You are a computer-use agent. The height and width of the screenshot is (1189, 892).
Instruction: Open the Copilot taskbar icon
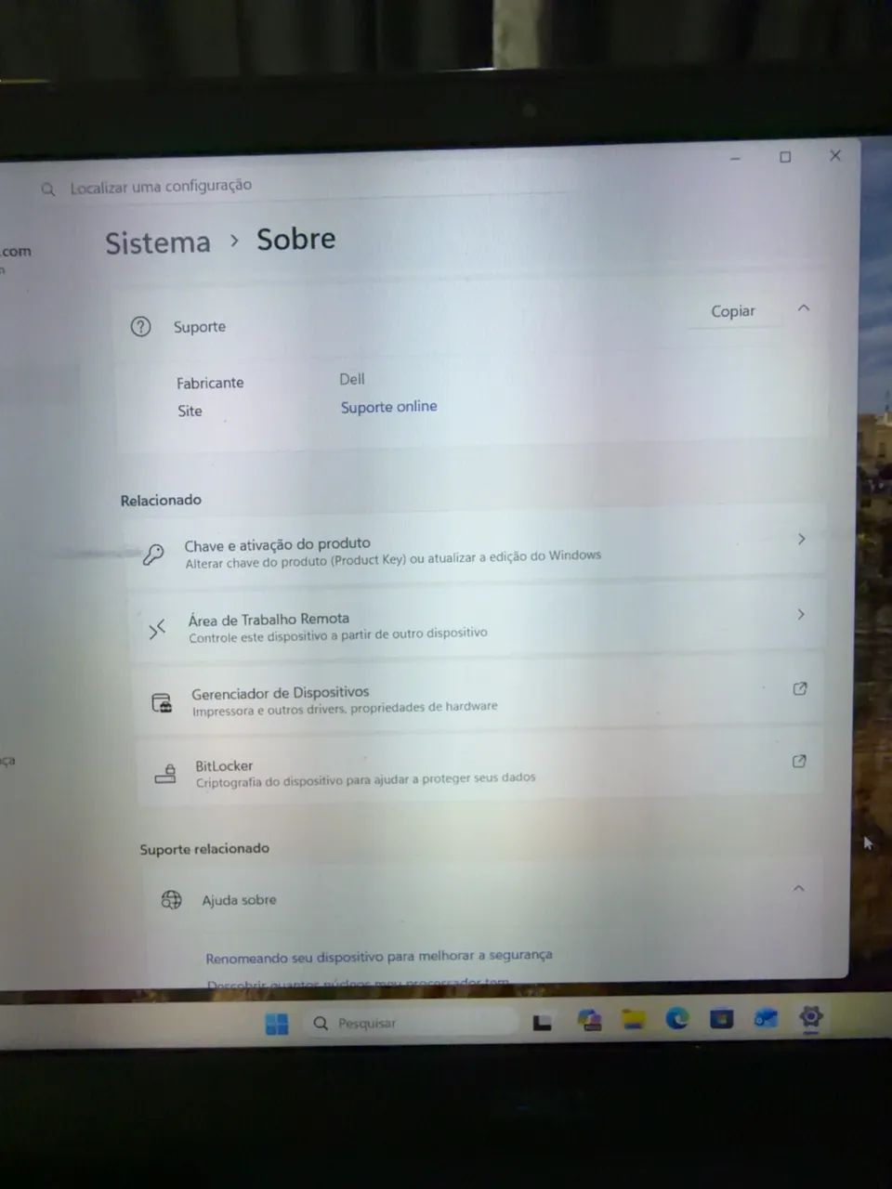(589, 1021)
